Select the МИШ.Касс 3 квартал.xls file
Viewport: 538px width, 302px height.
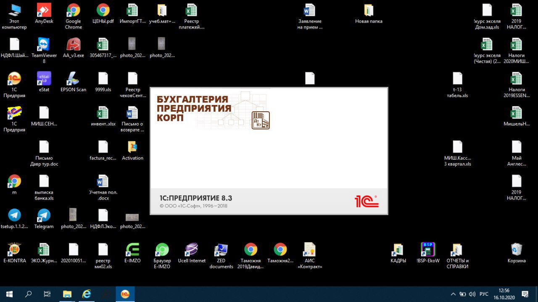[457, 153]
